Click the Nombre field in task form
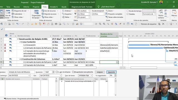 click(21, 72)
